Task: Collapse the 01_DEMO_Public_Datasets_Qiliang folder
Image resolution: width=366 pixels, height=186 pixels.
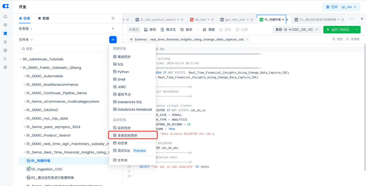Action: [21, 68]
